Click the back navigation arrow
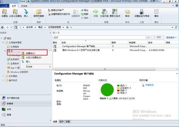This screenshot has height=127, width=179. [3, 27]
